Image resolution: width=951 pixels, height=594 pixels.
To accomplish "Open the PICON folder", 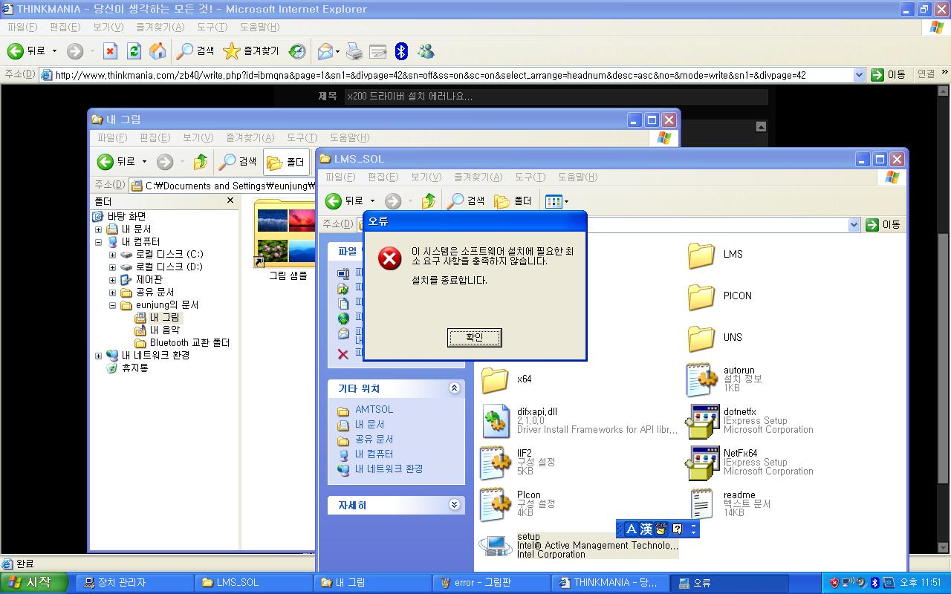I will (701, 296).
